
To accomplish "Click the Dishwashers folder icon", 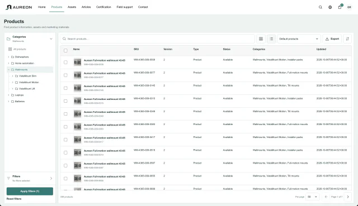I will (x=12, y=57).
